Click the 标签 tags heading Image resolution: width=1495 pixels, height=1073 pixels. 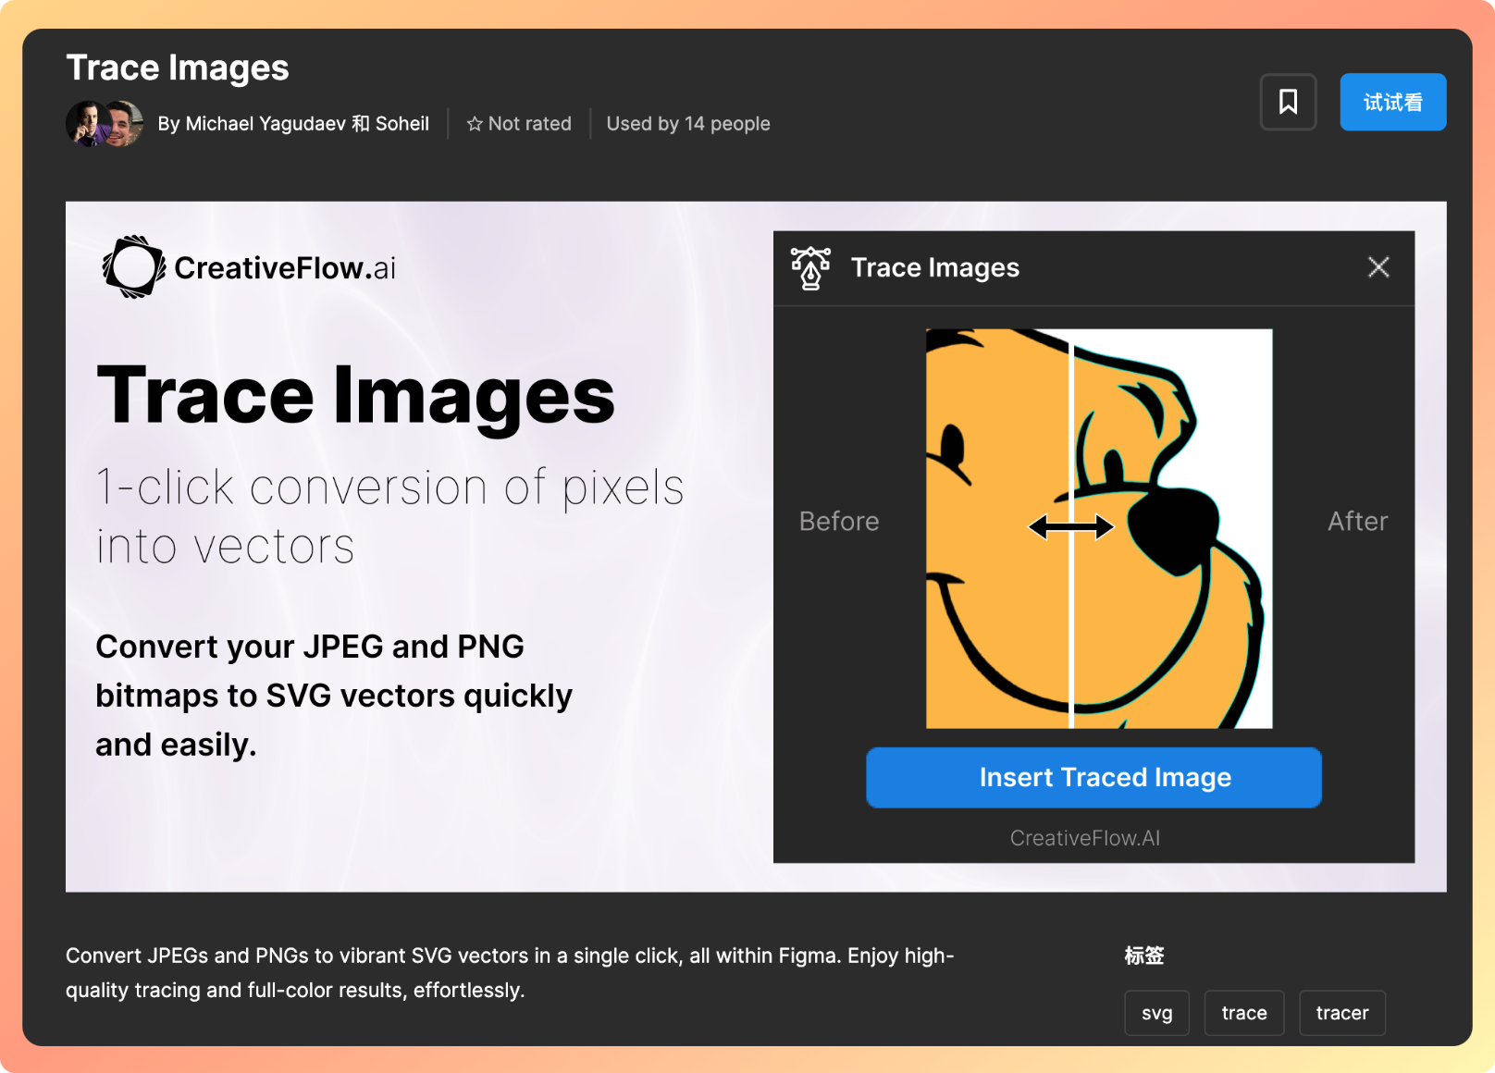[x=1143, y=956]
